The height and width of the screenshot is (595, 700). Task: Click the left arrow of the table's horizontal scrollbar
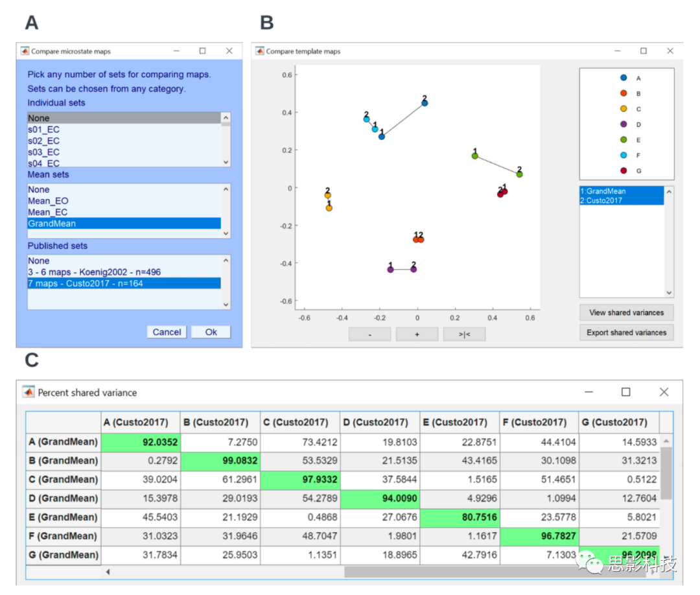108,572
